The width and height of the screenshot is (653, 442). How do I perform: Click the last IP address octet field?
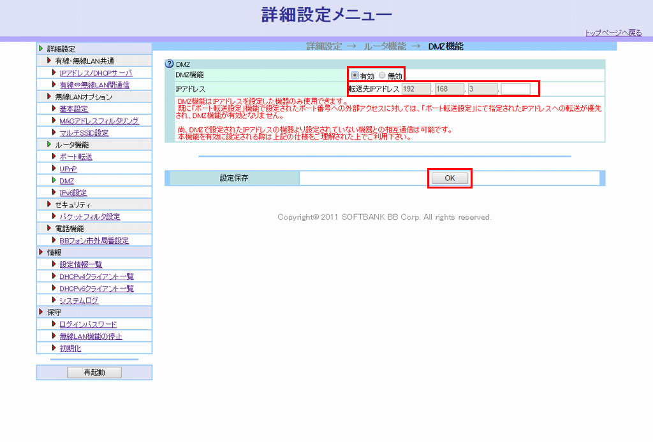tap(515, 89)
